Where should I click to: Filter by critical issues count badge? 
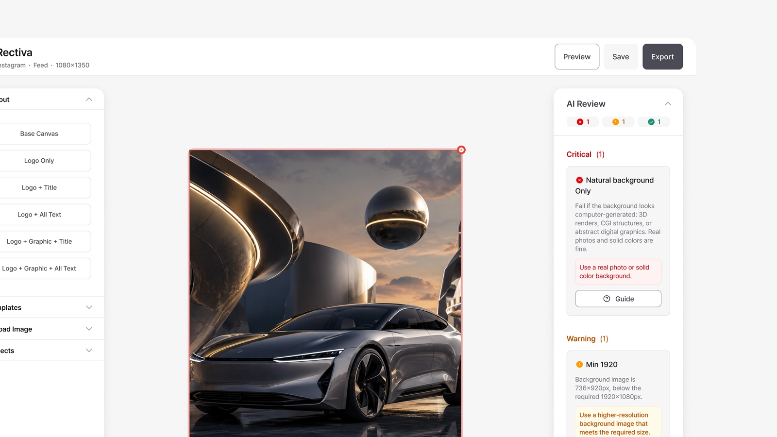(x=583, y=122)
